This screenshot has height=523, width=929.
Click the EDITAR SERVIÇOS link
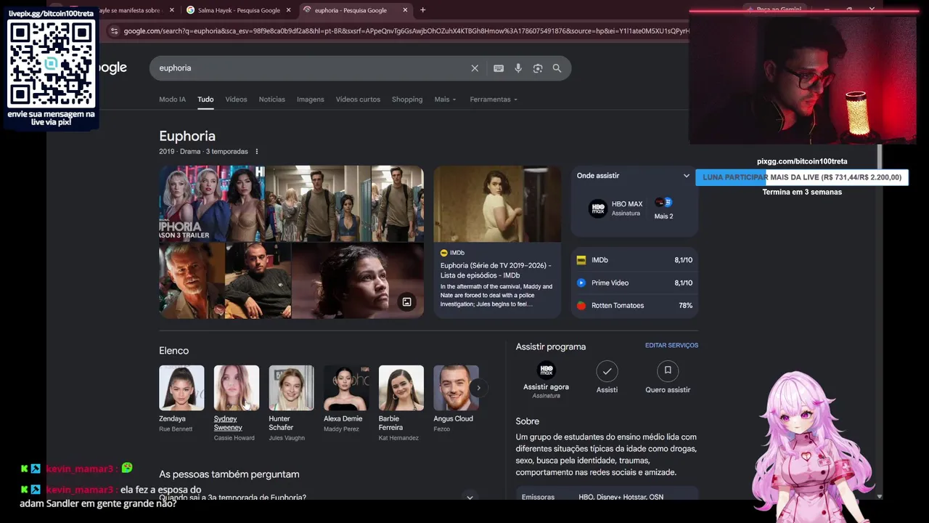point(671,346)
